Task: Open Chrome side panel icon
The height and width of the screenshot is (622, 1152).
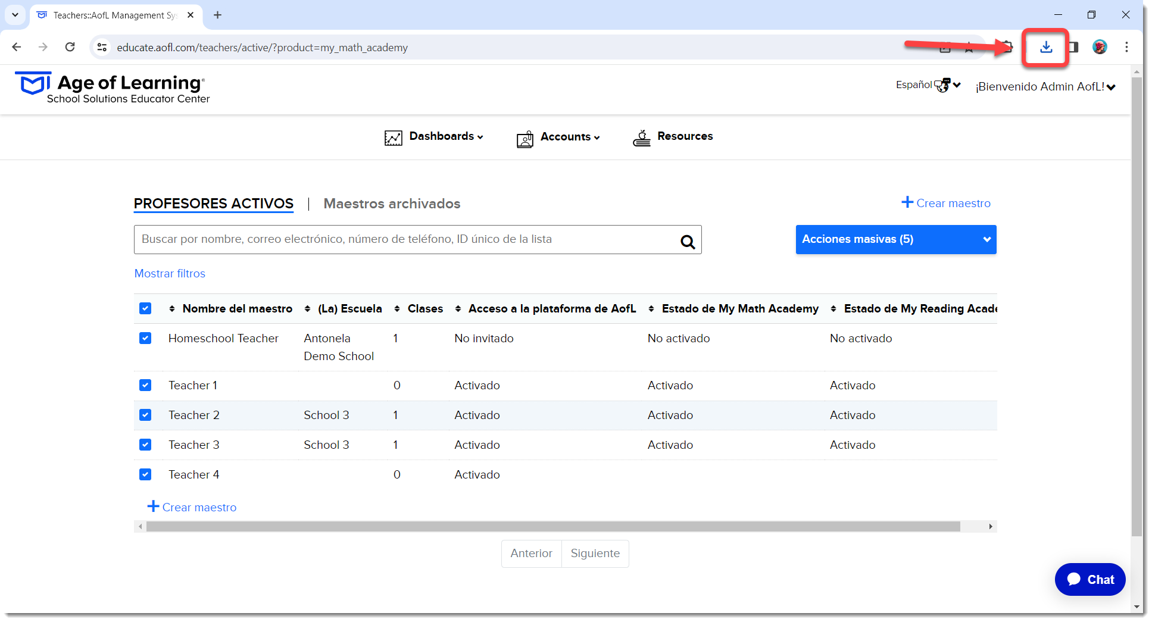Action: (1073, 47)
